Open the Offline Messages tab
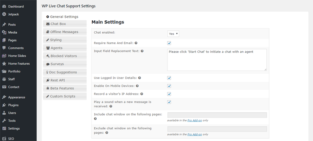313x141 pixels. coord(65,32)
